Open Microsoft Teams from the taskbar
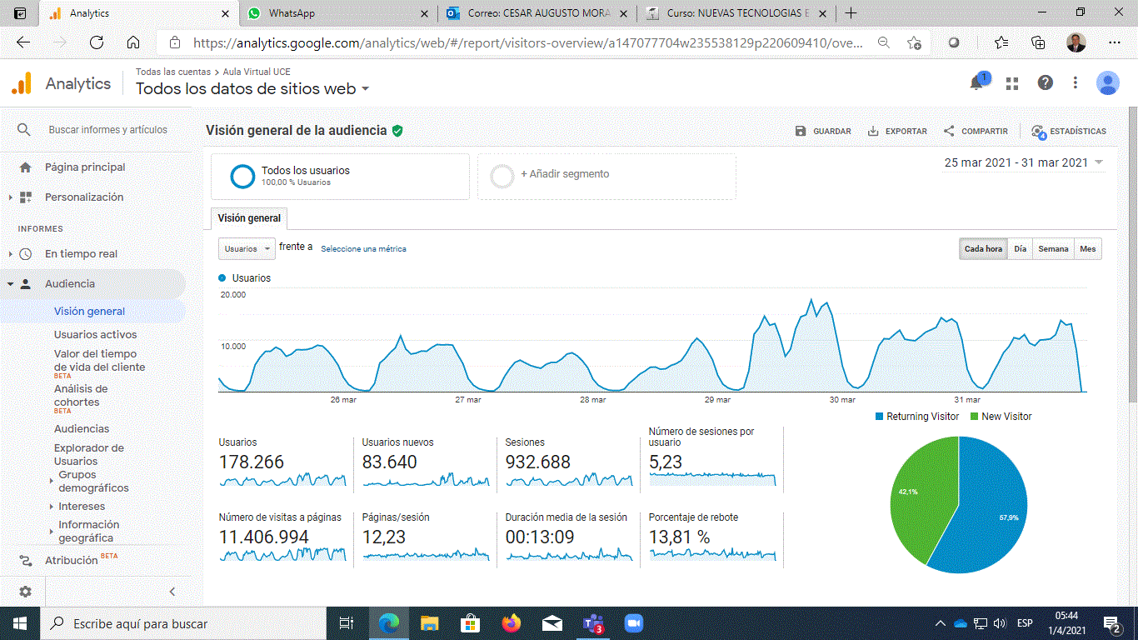 coord(593,623)
